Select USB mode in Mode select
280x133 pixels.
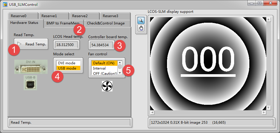[x=67, y=68]
